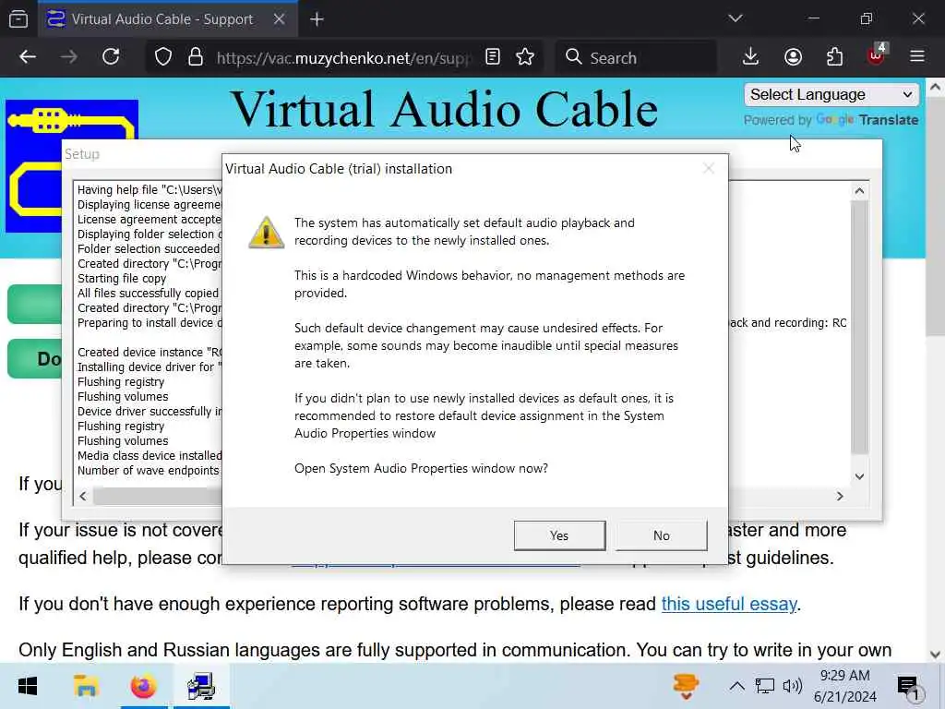Expand the list all tabs chevron

(735, 18)
